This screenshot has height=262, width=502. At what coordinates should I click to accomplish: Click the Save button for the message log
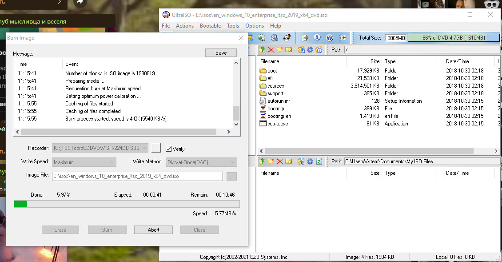221,53
